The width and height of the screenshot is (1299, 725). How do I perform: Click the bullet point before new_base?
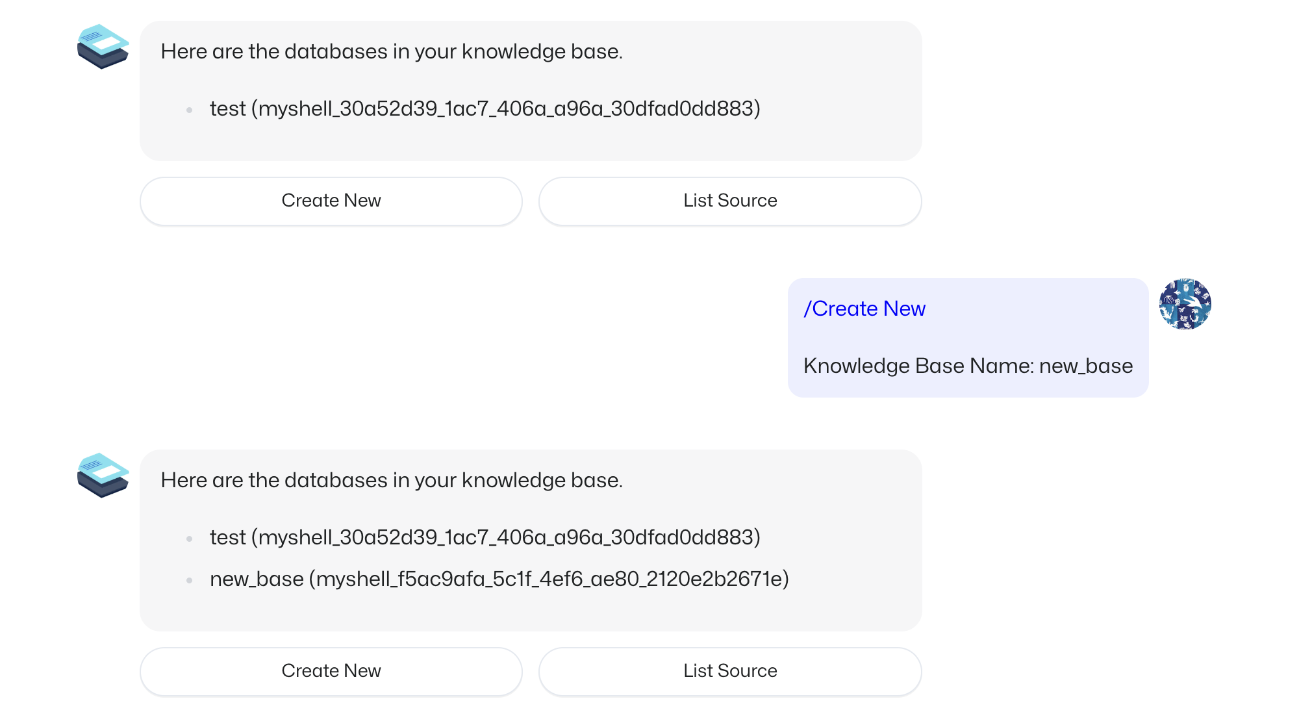[189, 580]
